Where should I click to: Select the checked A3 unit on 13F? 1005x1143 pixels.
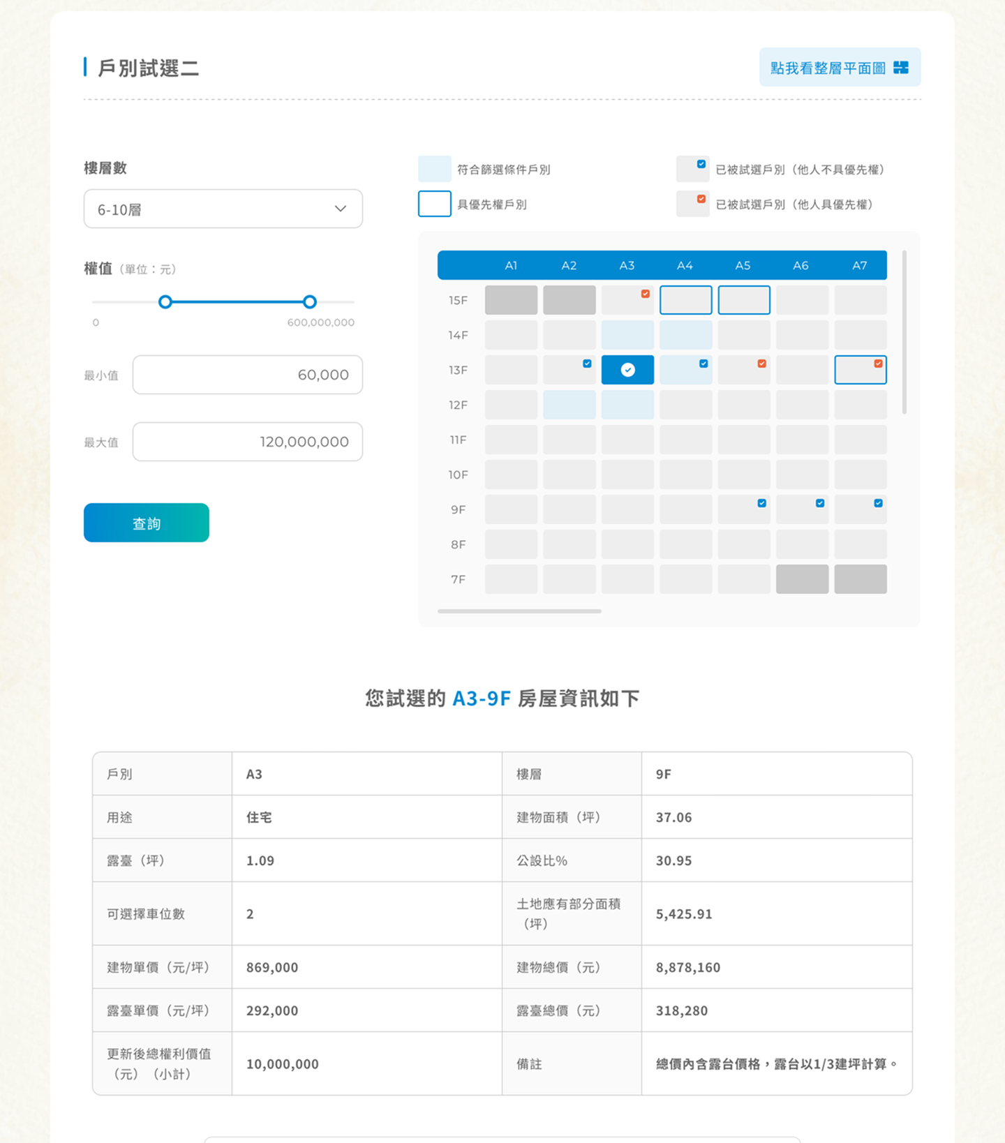(x=627, y=370)
